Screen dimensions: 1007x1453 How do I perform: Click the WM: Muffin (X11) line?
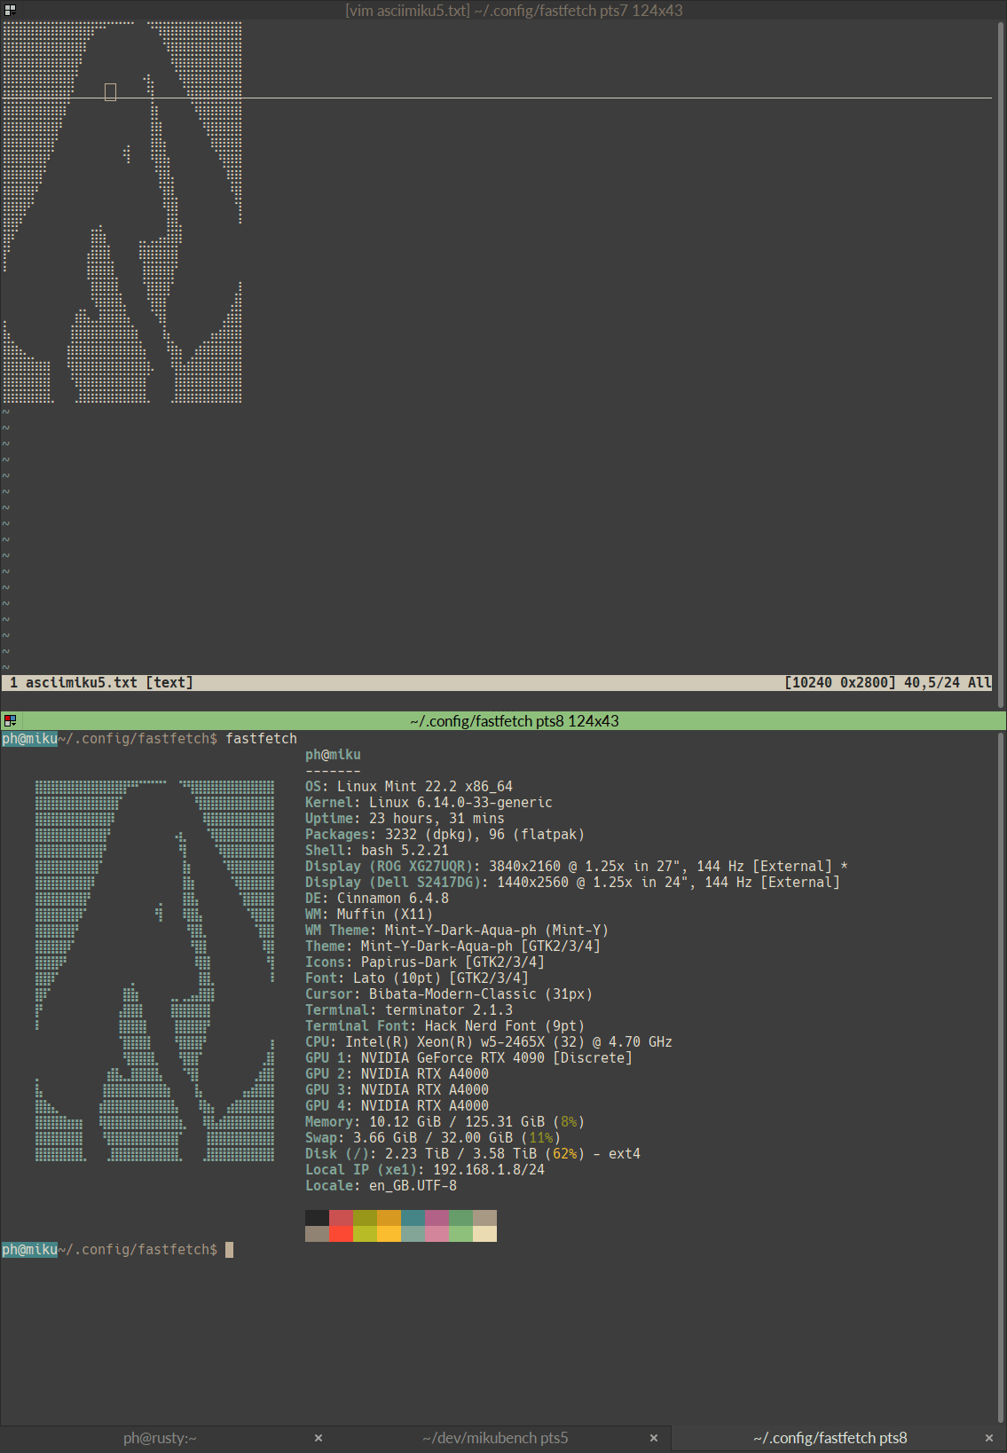click(x=369, y=915)
